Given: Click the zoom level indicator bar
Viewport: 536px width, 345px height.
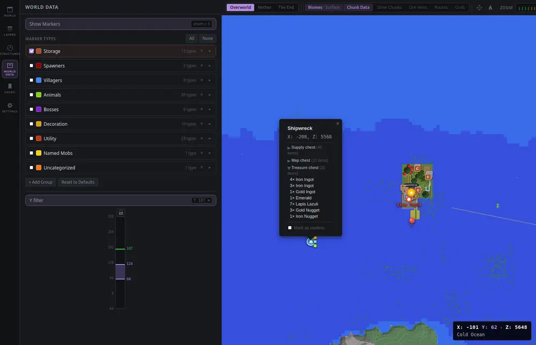Looking at the screenshot, I should pyautogui.click(x=525, y=8).
